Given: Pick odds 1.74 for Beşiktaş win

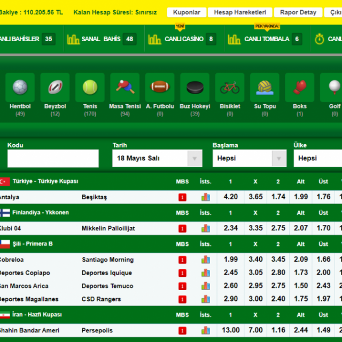Looking at the screenshot, I should [x=278, y=197].
